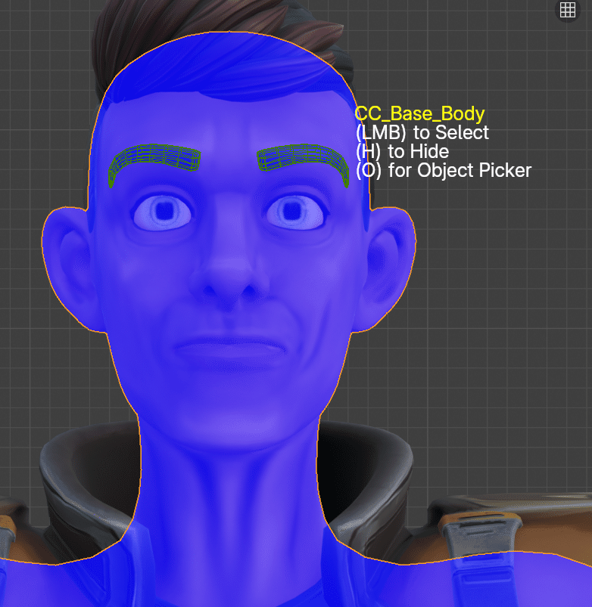Toggle the grid icon in viewport corner
Image resolution: width=592 pixels, height=607 pixels.
(x=568, y=10)
